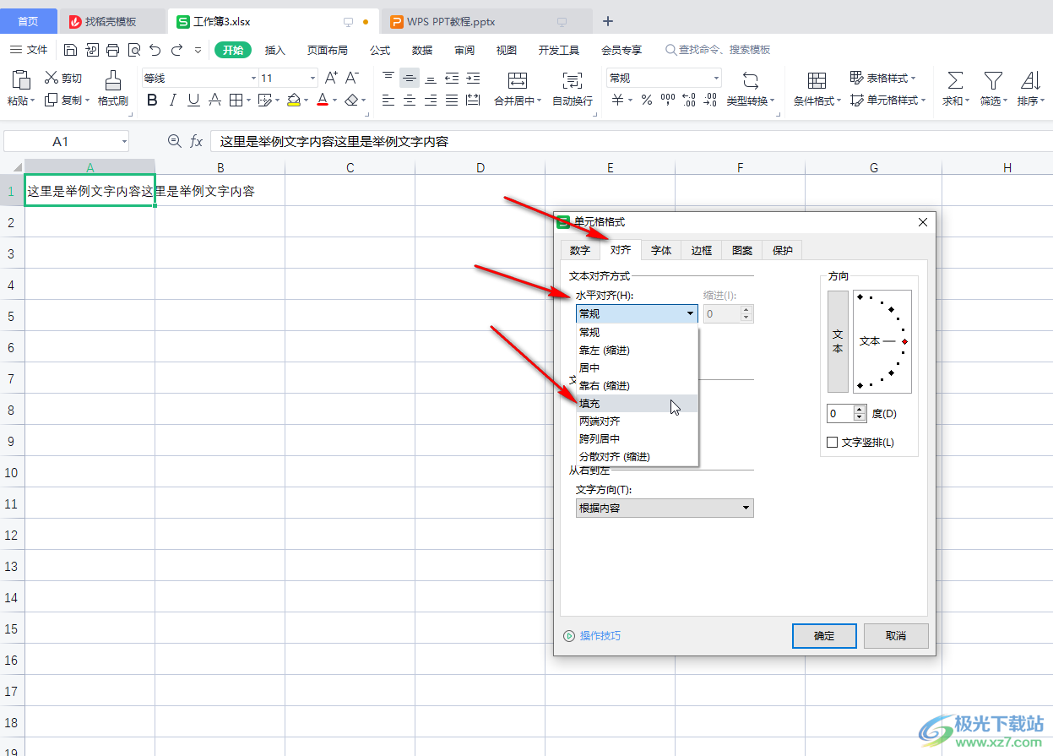Screen dimensions: 1053x756
Task: Click the Cut (剪切) scissors button
Action: tap(63, 78)
